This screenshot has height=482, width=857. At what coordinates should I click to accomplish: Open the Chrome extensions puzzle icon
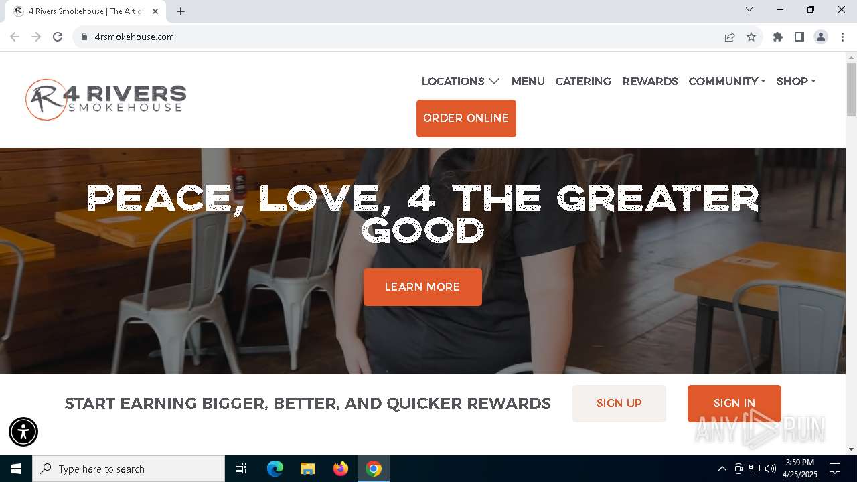tap(778, 37)
